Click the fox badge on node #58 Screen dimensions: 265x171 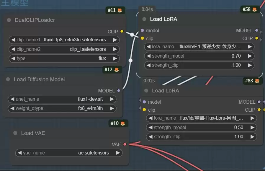click(x=254, y=9)
